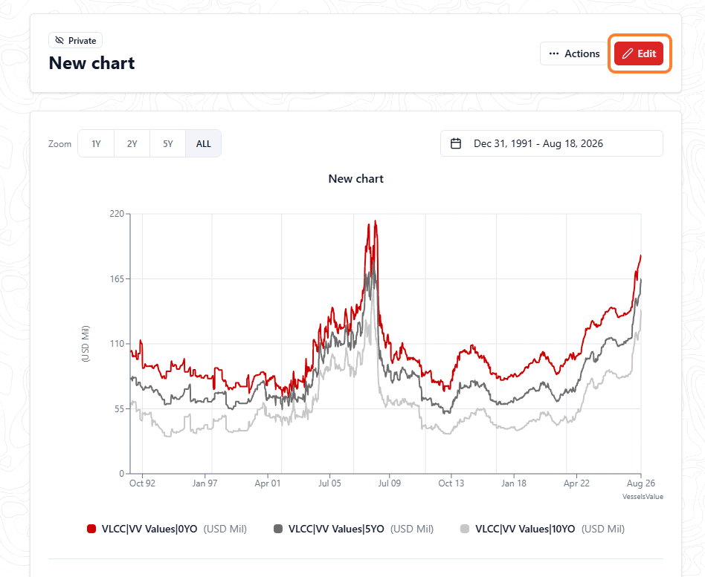Toggle the VLCC 0YO series in legend

coord(167,529)
